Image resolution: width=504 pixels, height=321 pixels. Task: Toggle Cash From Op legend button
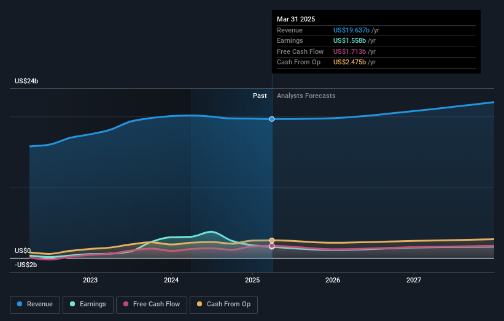coord(223,304)
